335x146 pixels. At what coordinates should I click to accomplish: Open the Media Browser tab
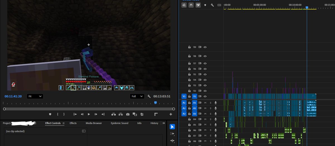(94, 123)
